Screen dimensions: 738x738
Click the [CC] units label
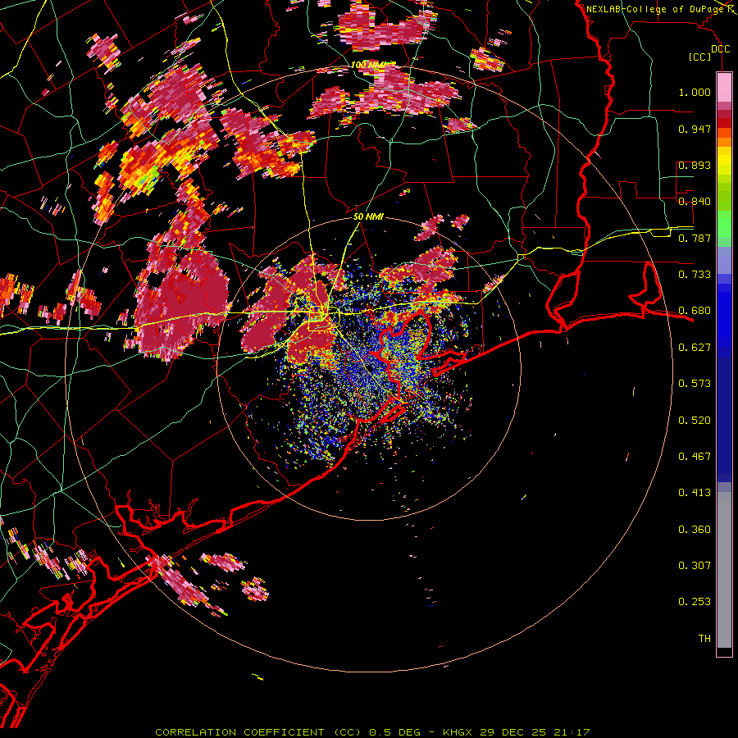click(700, 57)
